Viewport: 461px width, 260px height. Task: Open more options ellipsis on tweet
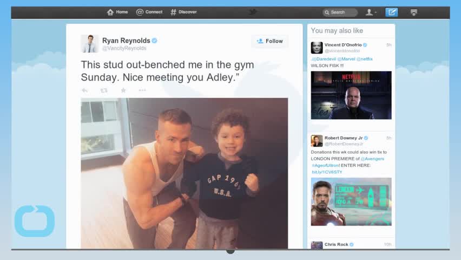(142, 90)
